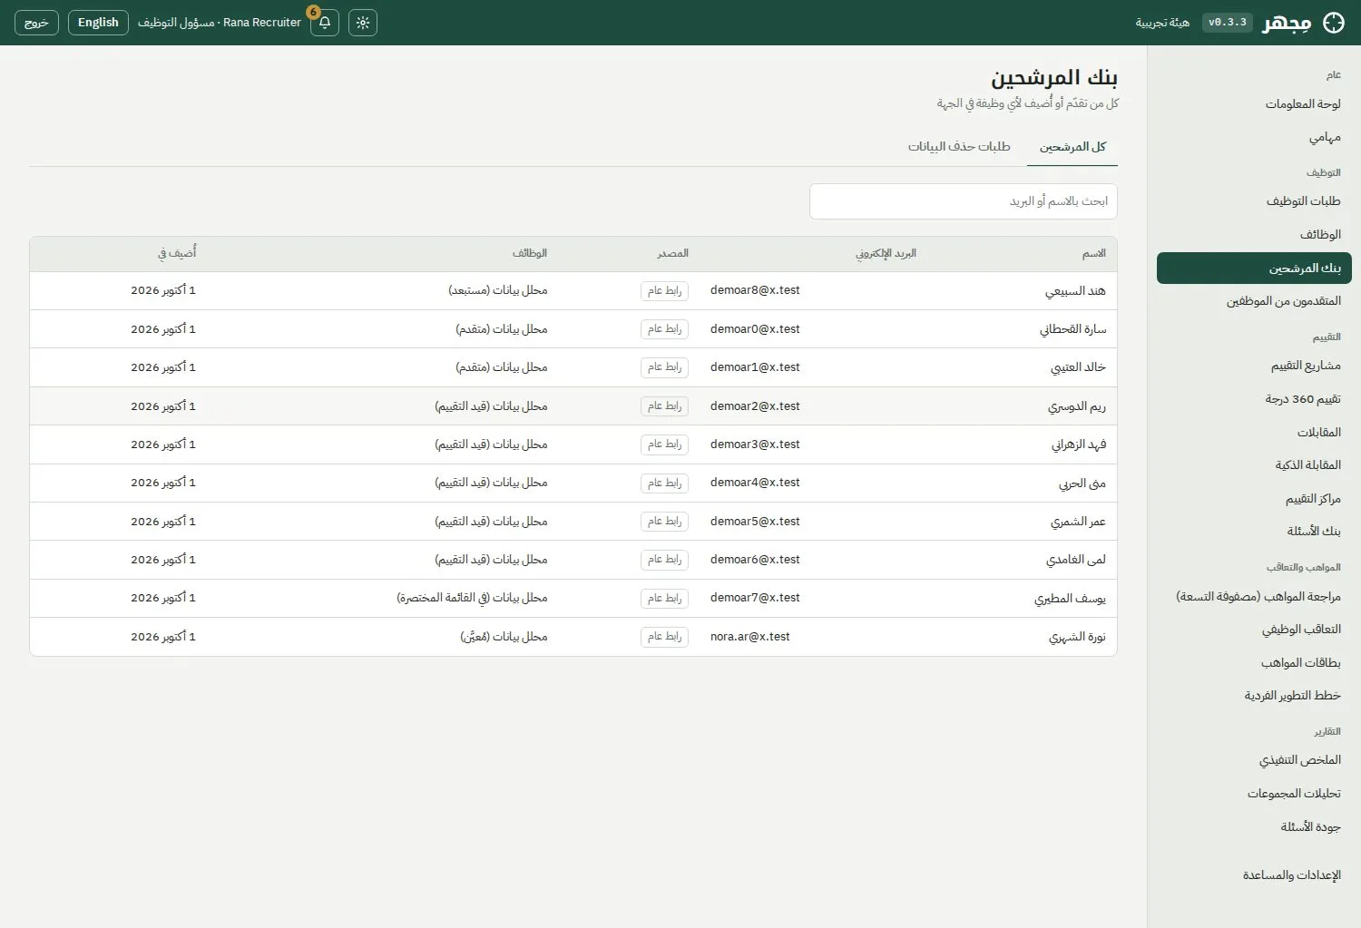The width and height of the screenshot is (1361, 928).
Task: Click the v0.3.3 version badge
Action: click(1228, 23)
